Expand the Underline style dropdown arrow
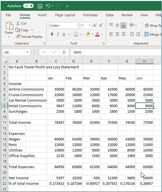This screenshot has height=192, width=162. (69, 34)
